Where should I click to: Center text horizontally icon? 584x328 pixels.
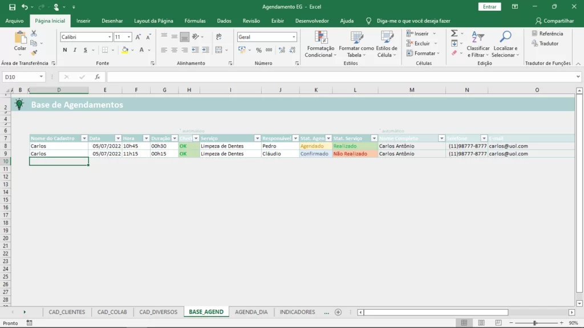[x=175, y=50]
